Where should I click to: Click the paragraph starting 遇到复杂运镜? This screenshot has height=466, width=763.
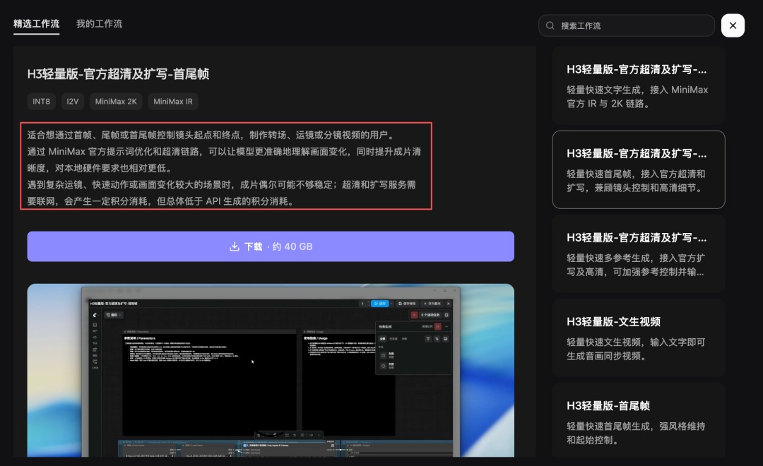click(x=222, y=193)
